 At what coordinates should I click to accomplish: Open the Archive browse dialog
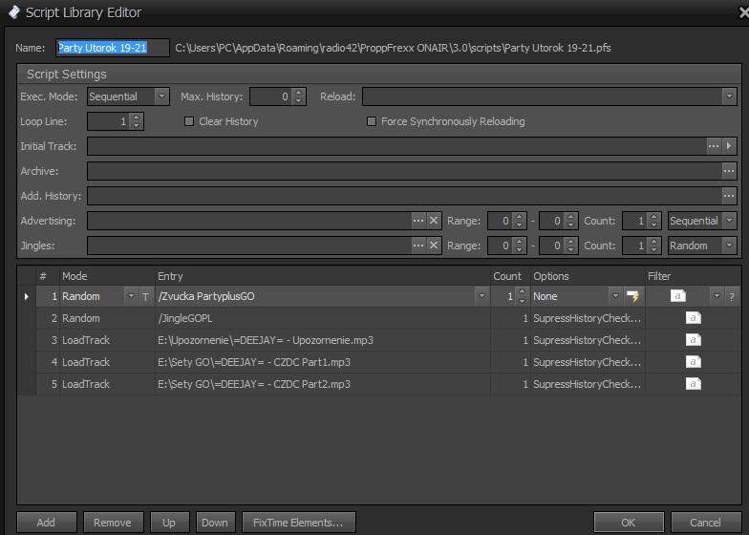click(729, 171)
